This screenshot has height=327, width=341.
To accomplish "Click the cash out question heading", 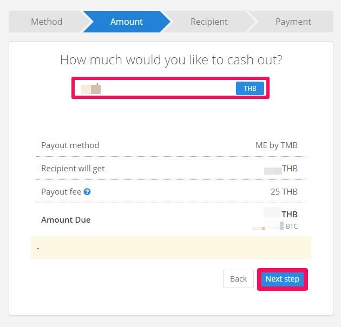I will (171, 59).
